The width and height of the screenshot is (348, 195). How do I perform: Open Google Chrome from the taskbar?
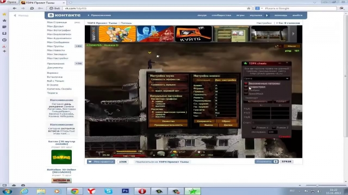[x=74, y=191]
